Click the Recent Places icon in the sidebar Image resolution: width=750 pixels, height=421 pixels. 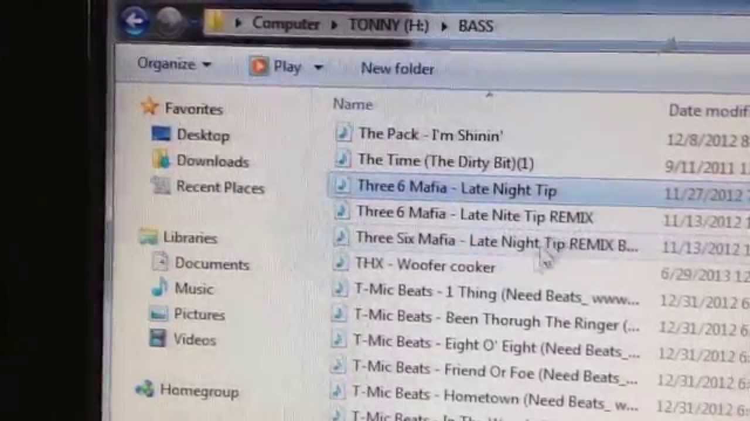(161, 186)
